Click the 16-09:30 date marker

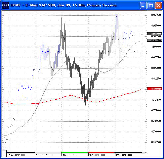[x=70, y=155]
